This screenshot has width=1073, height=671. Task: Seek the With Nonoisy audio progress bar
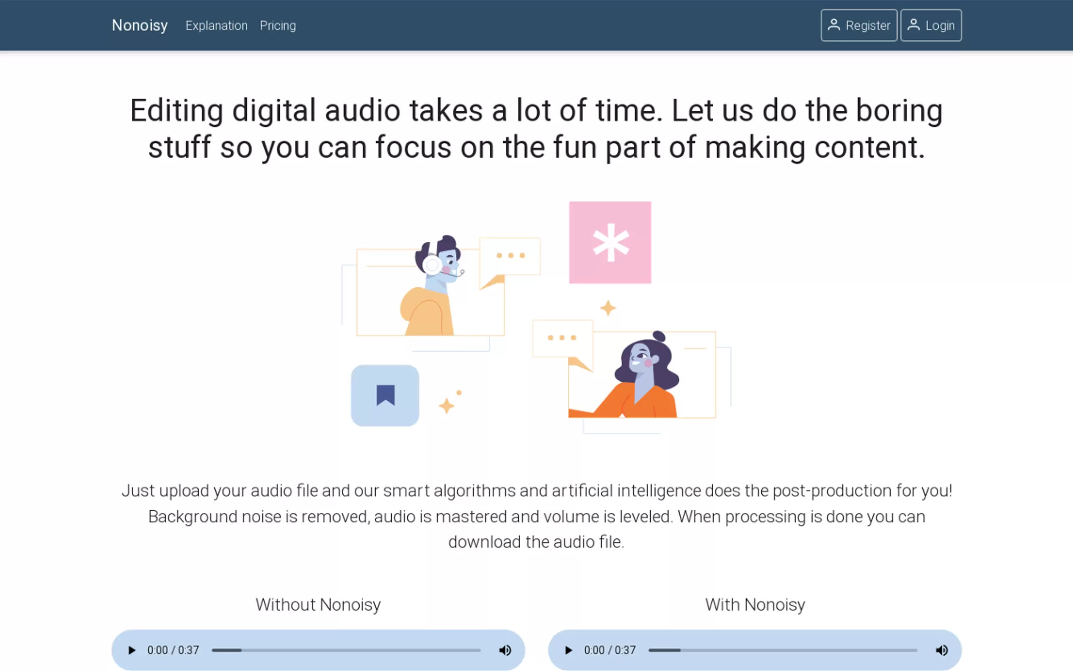point(783,650)
